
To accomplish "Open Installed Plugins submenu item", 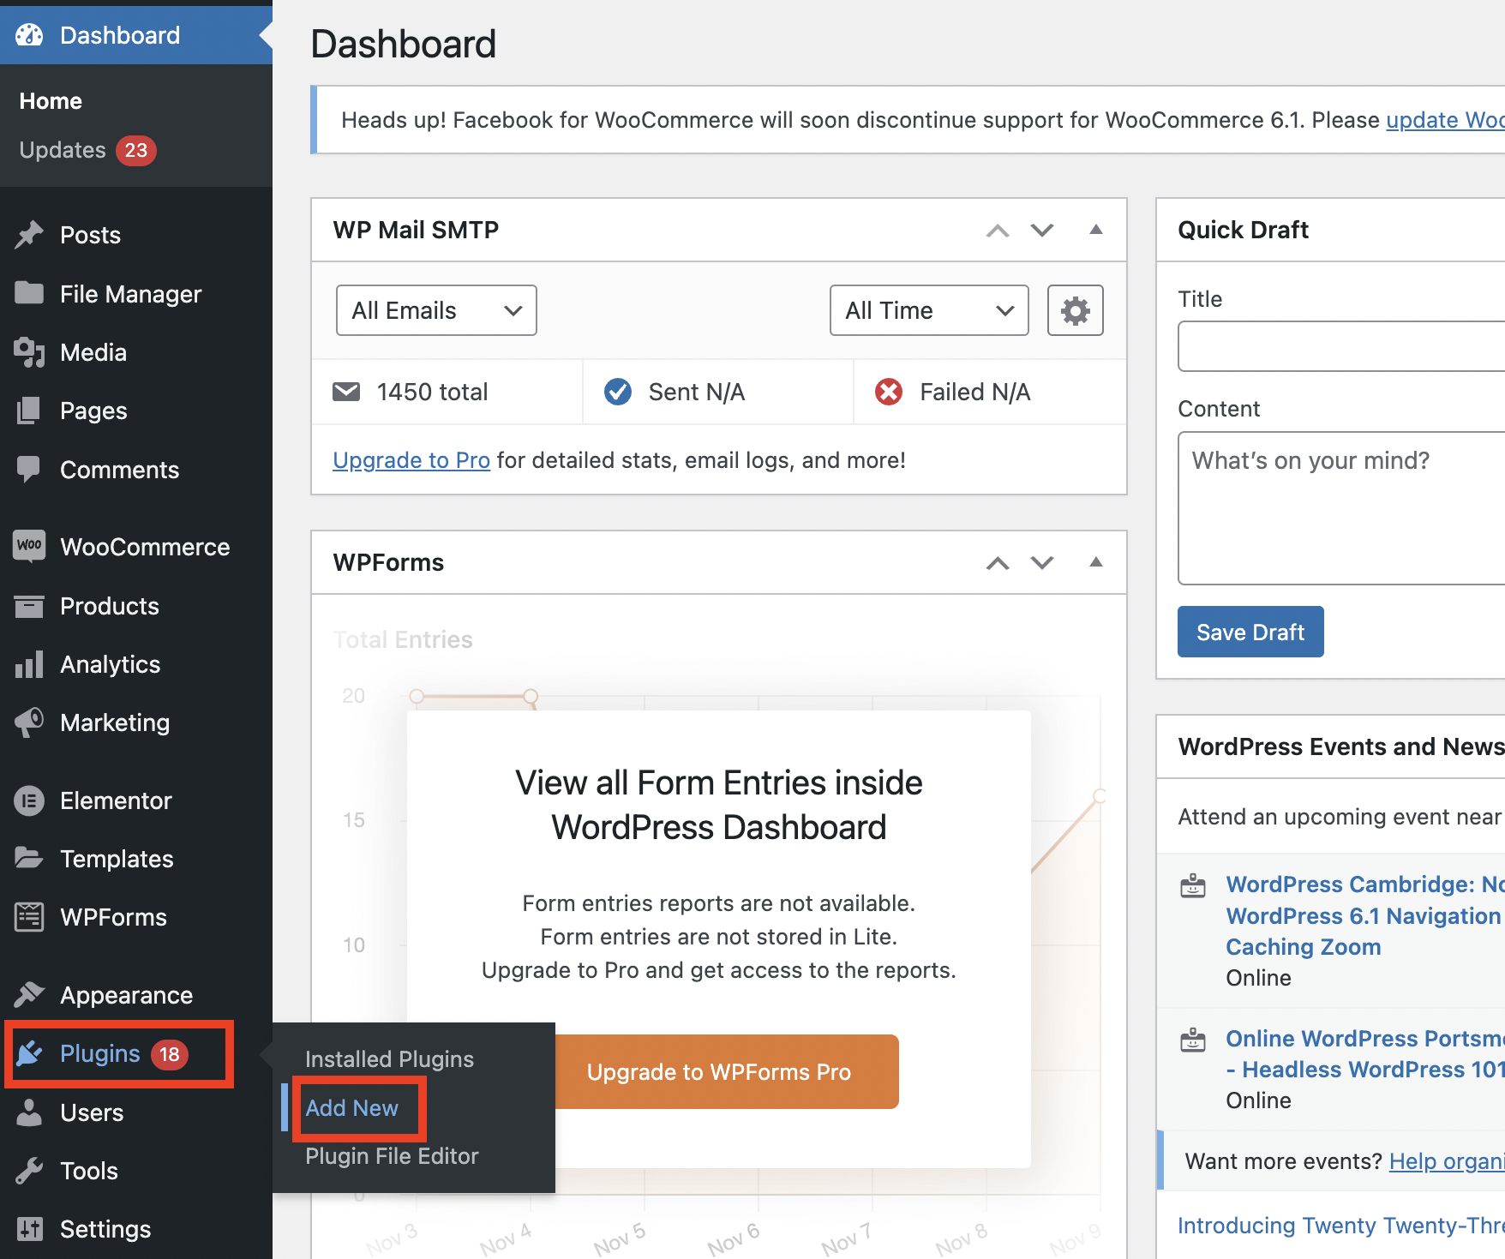I will [x=389, y=1059].
